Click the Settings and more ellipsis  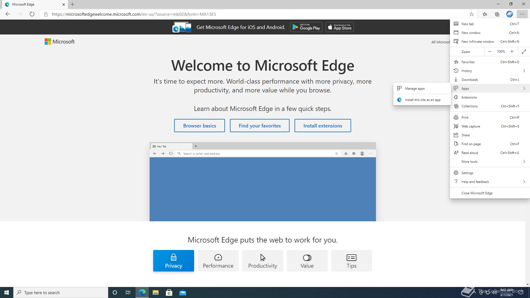[522, 14]
